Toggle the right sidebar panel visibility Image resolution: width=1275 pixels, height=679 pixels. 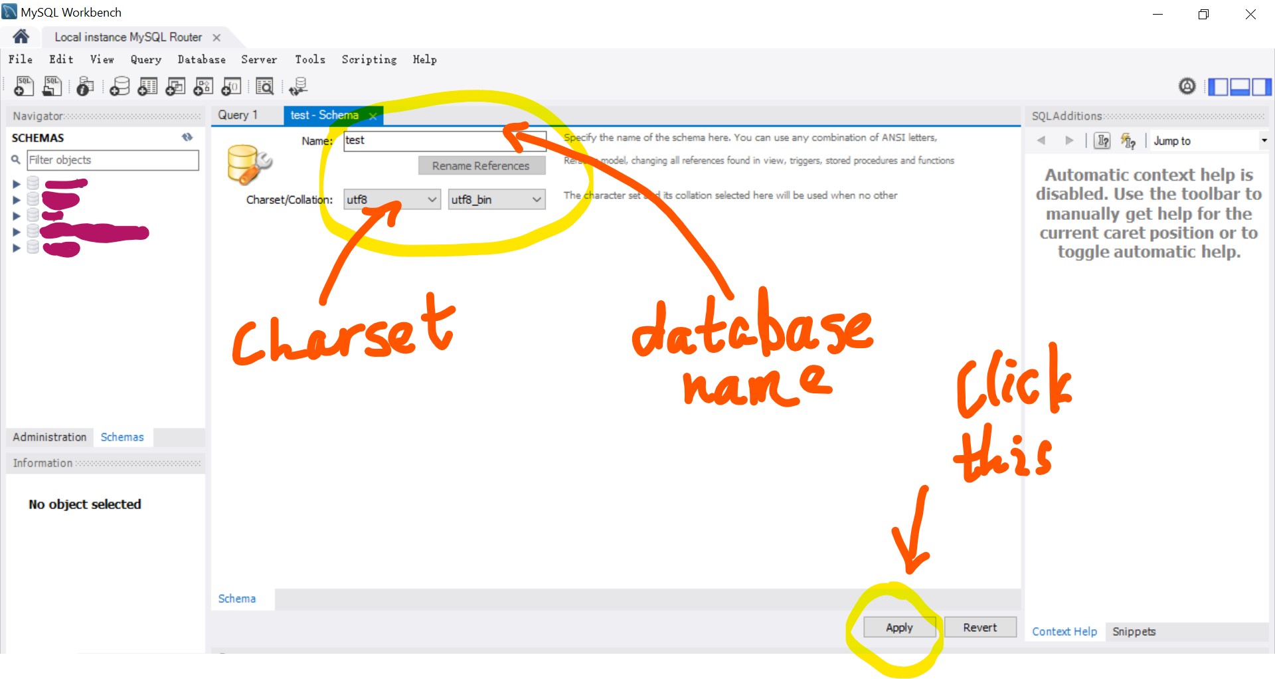1261,86
